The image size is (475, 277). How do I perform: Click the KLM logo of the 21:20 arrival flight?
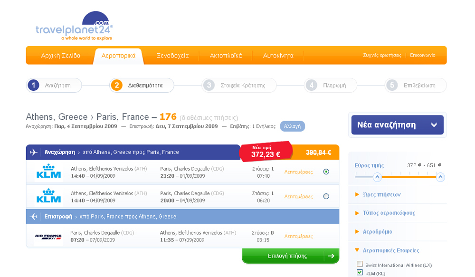(49, 172)
